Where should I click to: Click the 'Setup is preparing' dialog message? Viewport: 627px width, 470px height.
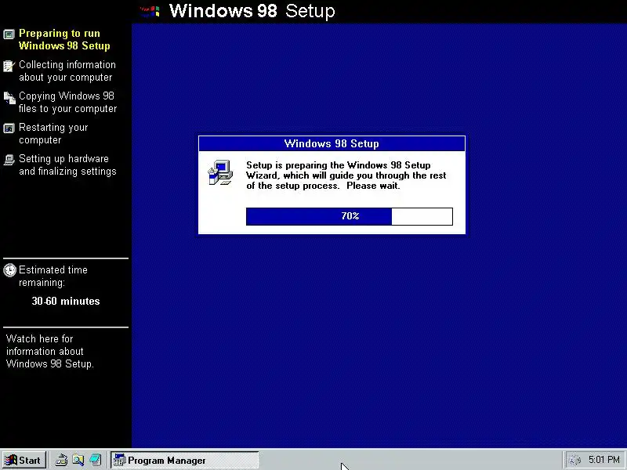coord(346,175)
